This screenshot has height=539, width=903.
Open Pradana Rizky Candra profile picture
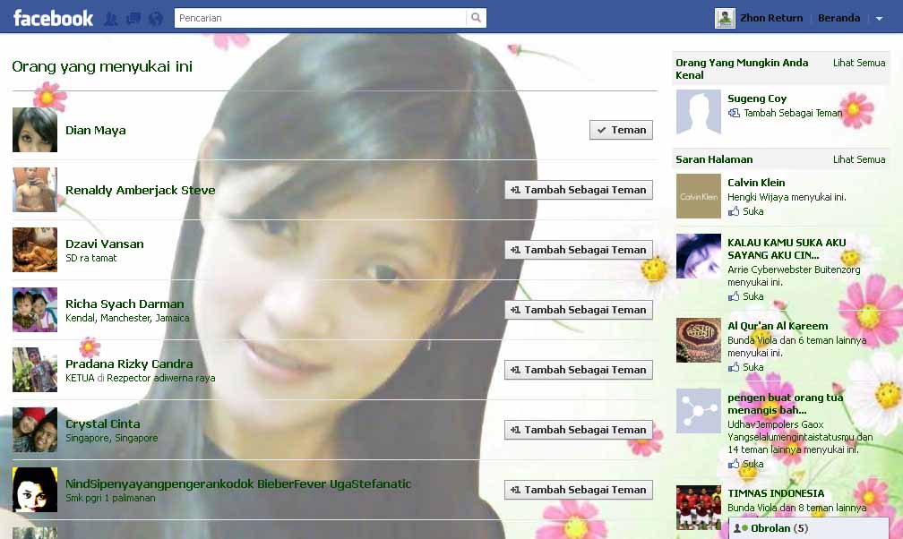(35, 369)
